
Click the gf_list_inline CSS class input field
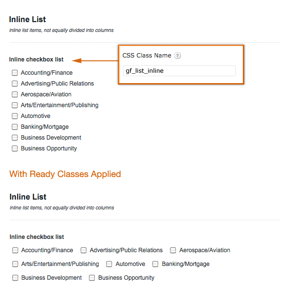[x=179, y=71]
